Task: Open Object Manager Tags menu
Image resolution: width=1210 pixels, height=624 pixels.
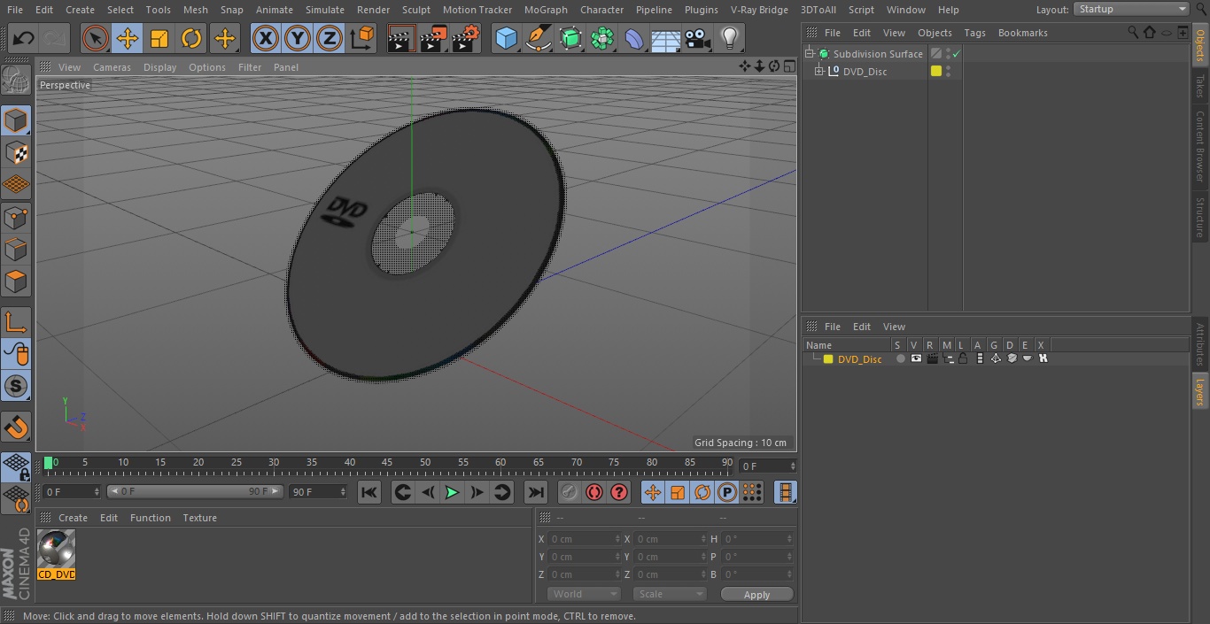Action: (x=974, y=33)
